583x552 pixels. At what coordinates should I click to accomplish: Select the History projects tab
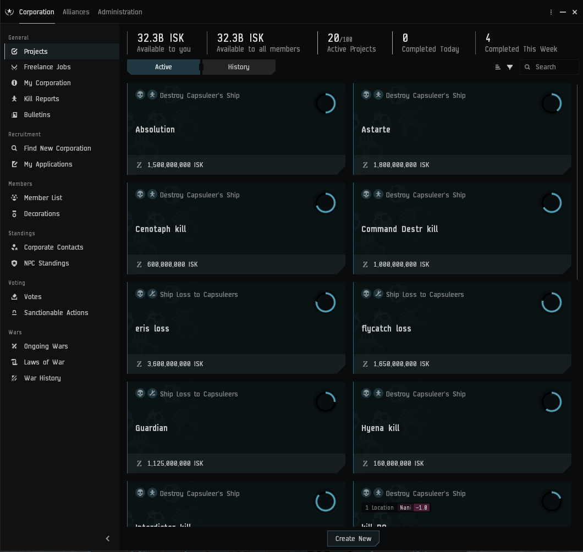click(x=239, y=67)
